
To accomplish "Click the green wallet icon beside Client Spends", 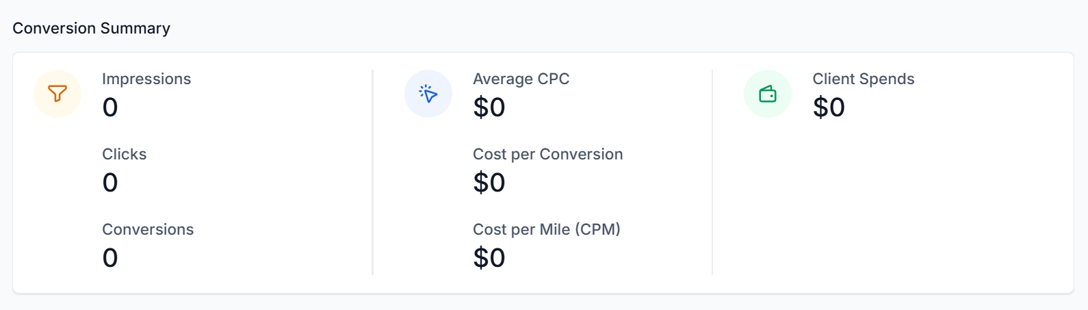I will pyautogui.click(x=768, y=94).
